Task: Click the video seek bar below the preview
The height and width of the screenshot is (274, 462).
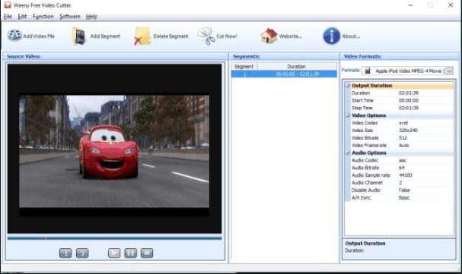Action: tap(115, 238)
